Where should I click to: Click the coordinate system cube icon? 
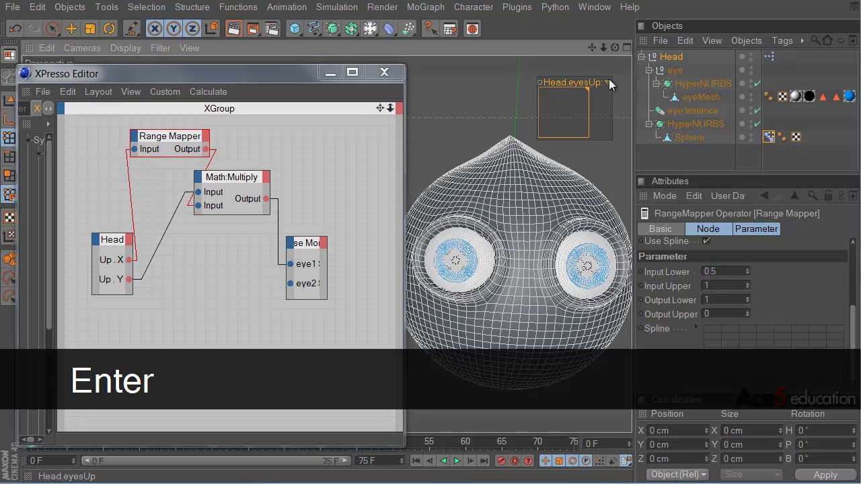[211, 29]
